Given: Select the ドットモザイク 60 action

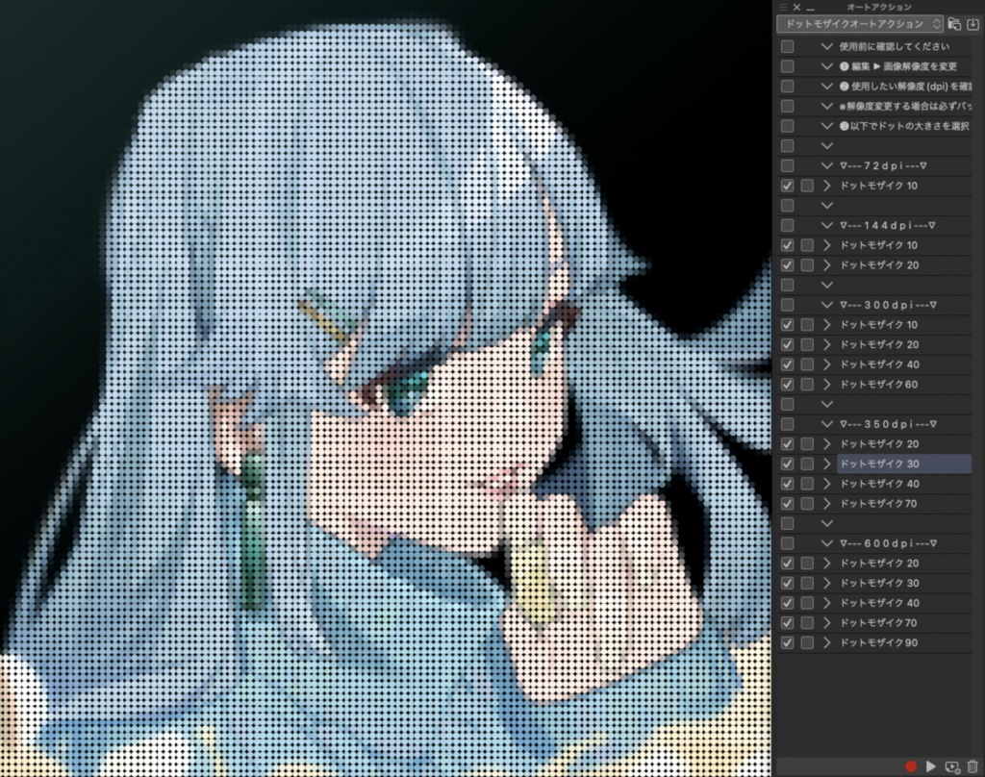Looking at the screenshot, I should [x=879, y=385].
